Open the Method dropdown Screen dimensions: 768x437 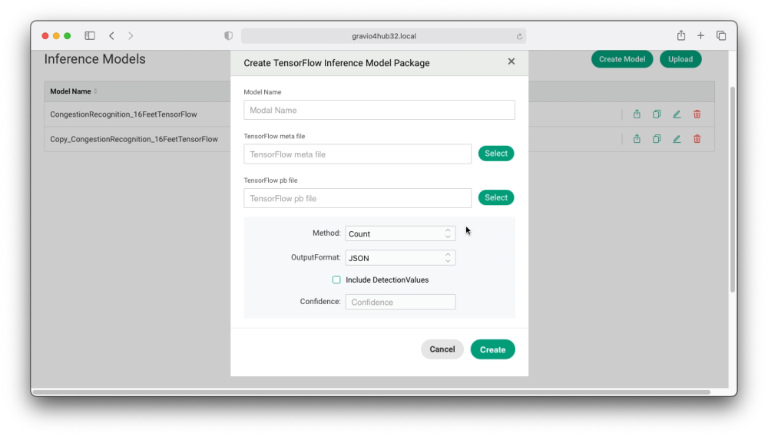tap(400, 233)
